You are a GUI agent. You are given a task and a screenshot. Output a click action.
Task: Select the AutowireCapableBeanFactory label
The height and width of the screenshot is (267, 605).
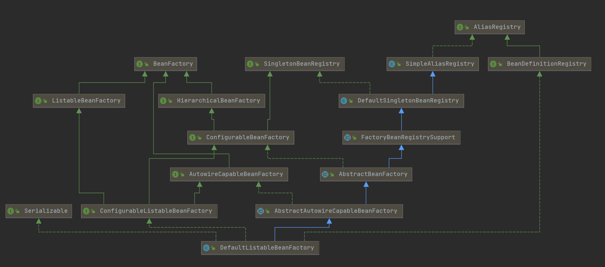(x=236, y=174)
